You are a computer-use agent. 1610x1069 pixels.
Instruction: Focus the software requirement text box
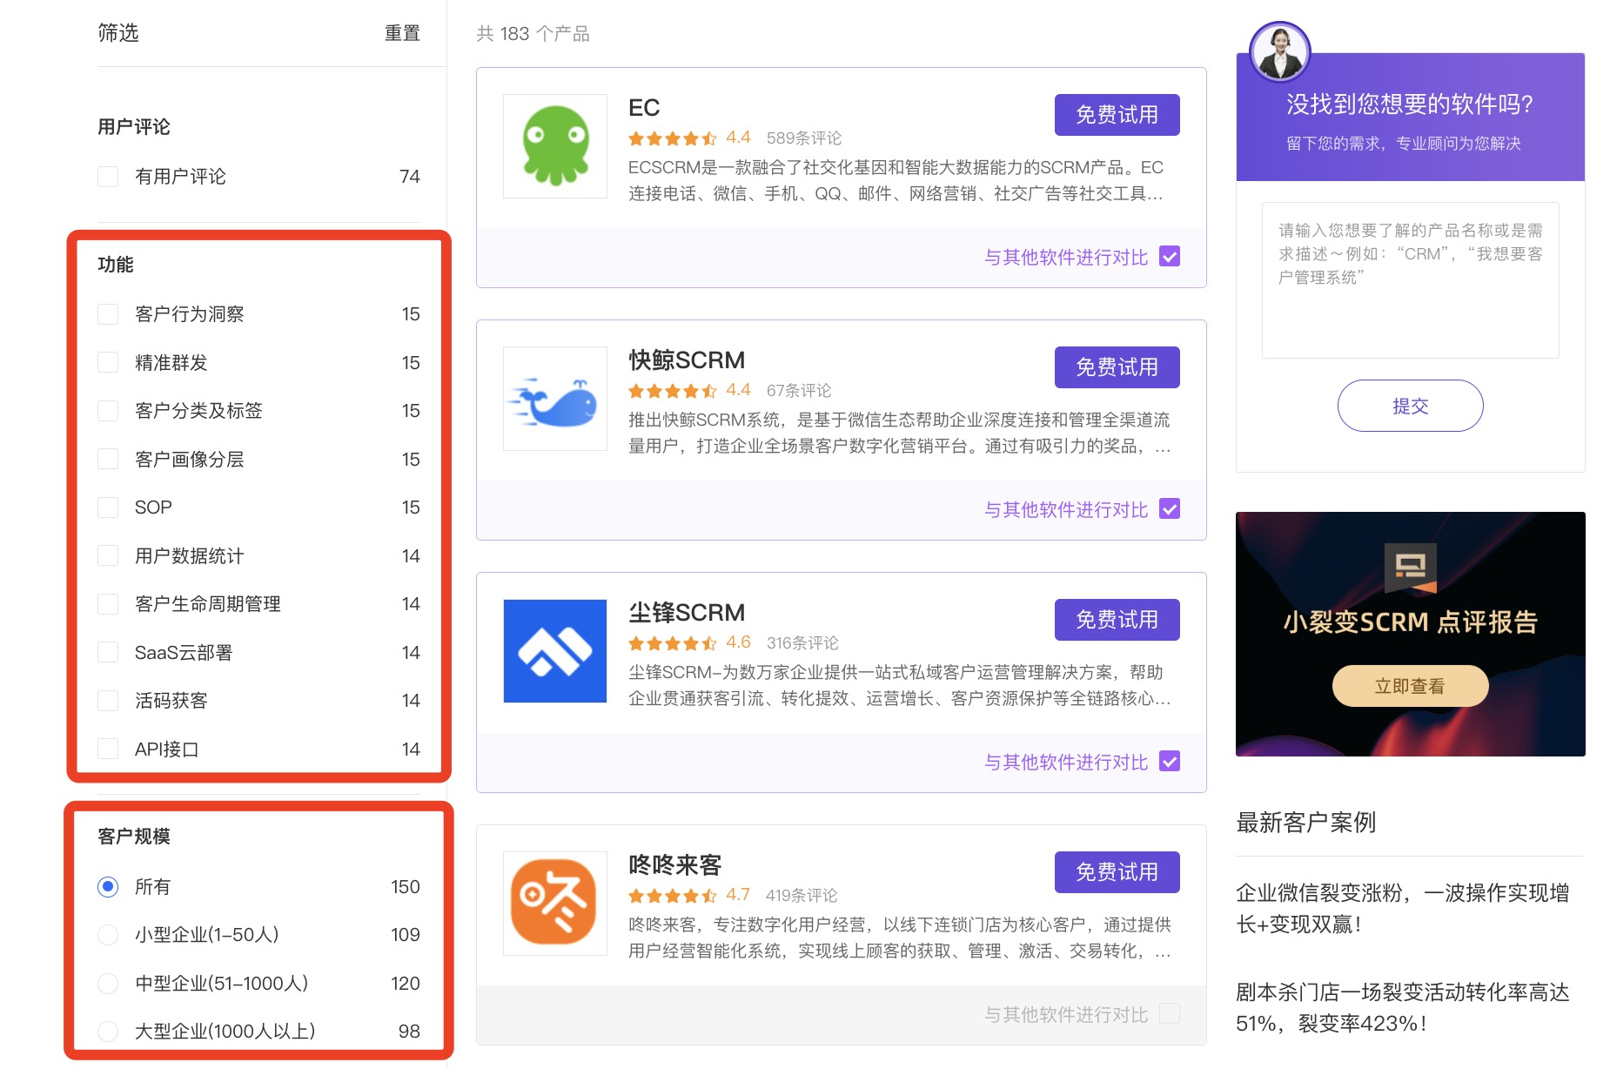[x=1410, y=280]
